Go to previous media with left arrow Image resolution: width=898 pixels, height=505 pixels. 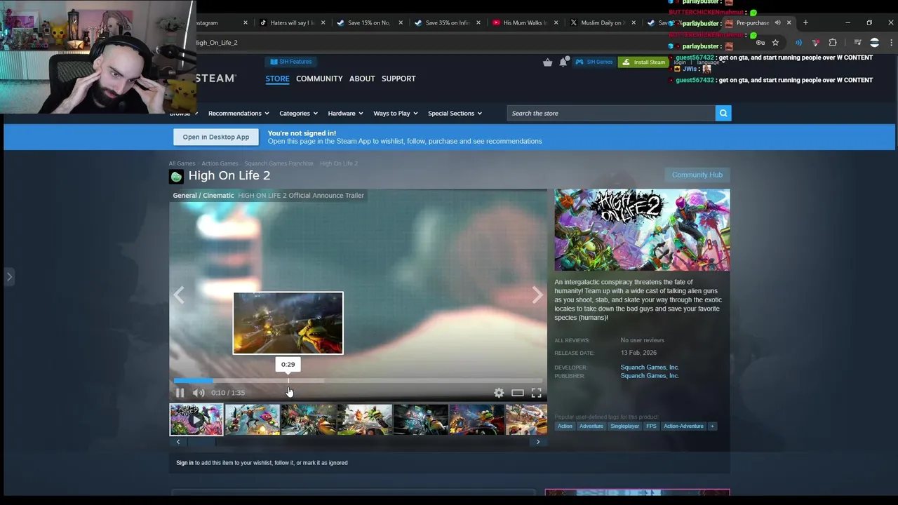(179, 295)
